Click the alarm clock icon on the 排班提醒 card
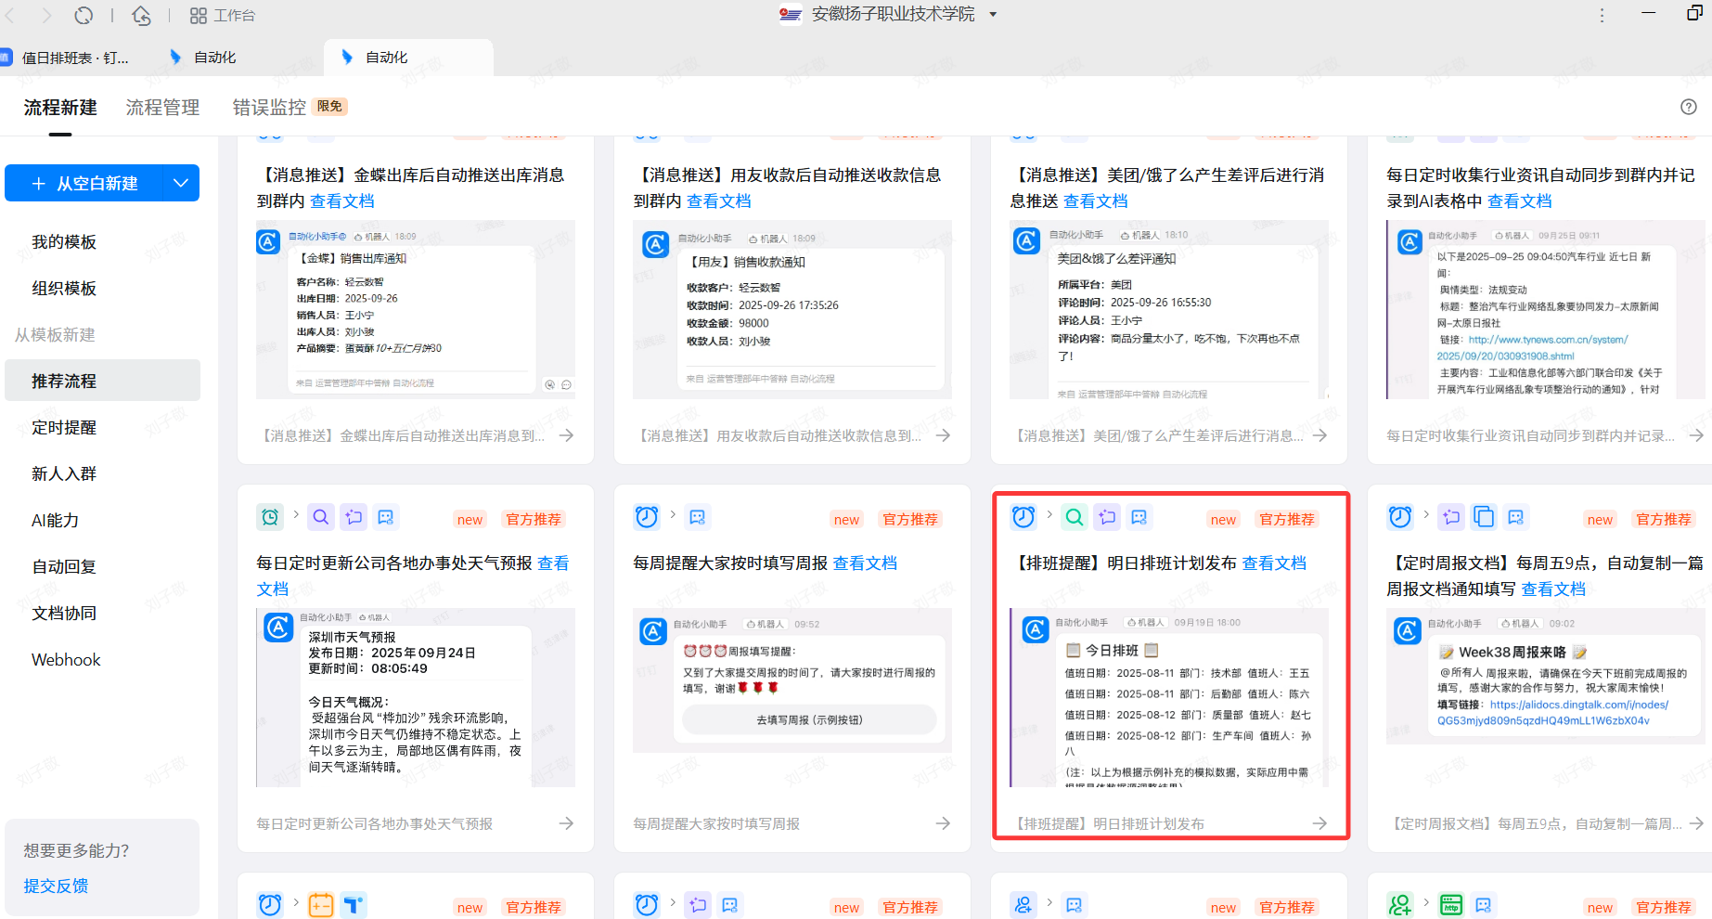Screen dimensions: 1712x919 point(1023,517)
